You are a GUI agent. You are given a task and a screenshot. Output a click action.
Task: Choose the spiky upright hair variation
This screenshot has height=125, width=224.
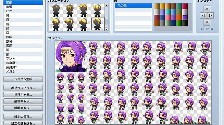[x=84, y=11]
